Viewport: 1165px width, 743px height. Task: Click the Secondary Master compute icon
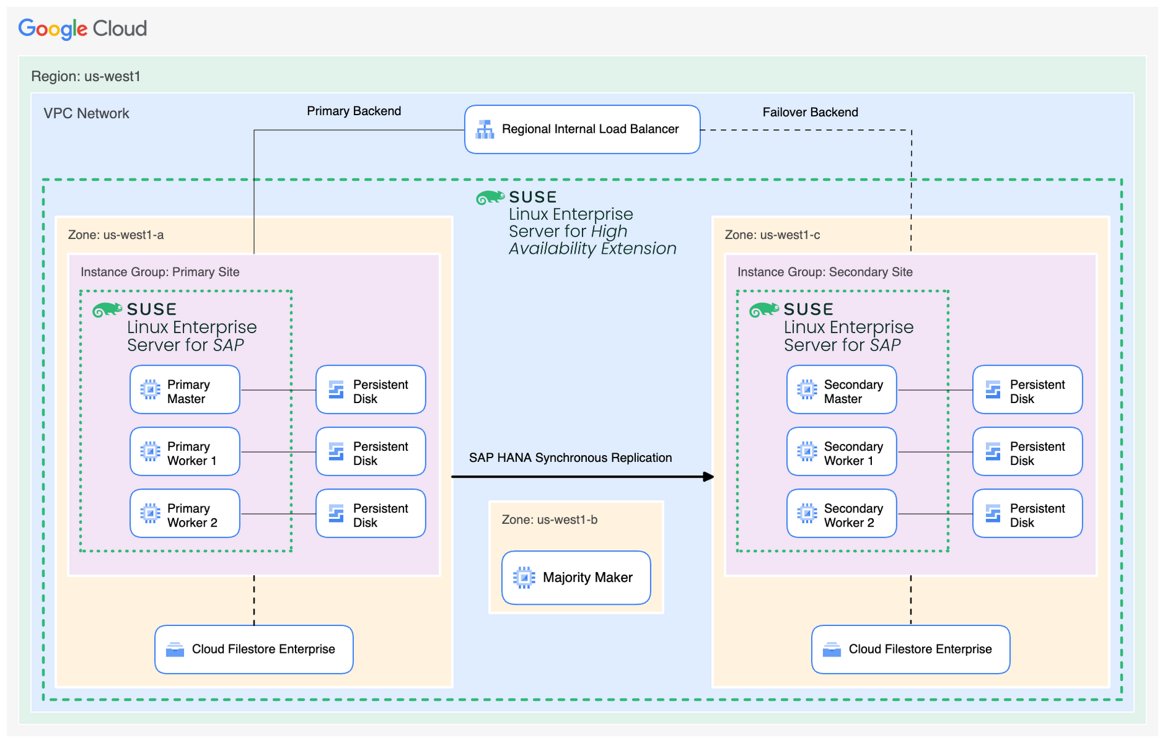[x=807, y=390]
